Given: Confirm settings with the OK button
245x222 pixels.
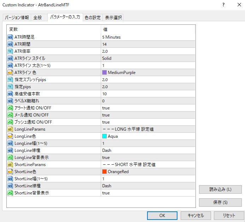Looking at the screenshot, I should [162, 216].
